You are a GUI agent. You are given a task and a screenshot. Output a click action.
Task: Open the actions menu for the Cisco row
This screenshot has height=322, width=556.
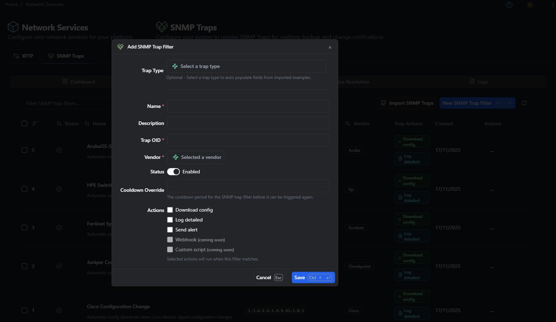point(492,311)
